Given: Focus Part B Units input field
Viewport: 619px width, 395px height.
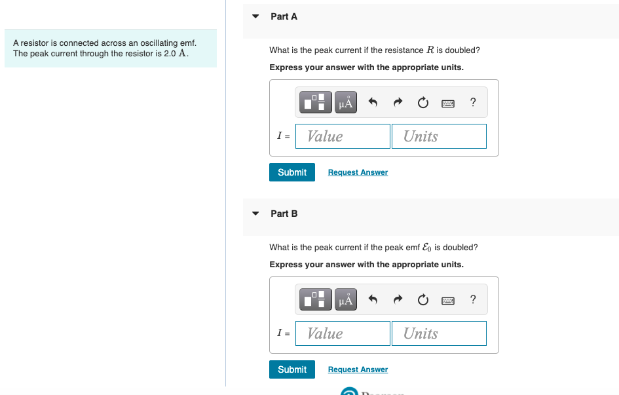Looking at the screenshot, I should tap(439, 333).
